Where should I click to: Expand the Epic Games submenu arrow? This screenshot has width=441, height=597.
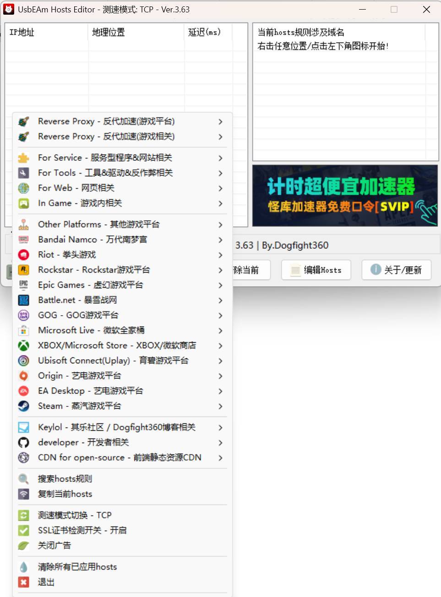click(220, 285)
